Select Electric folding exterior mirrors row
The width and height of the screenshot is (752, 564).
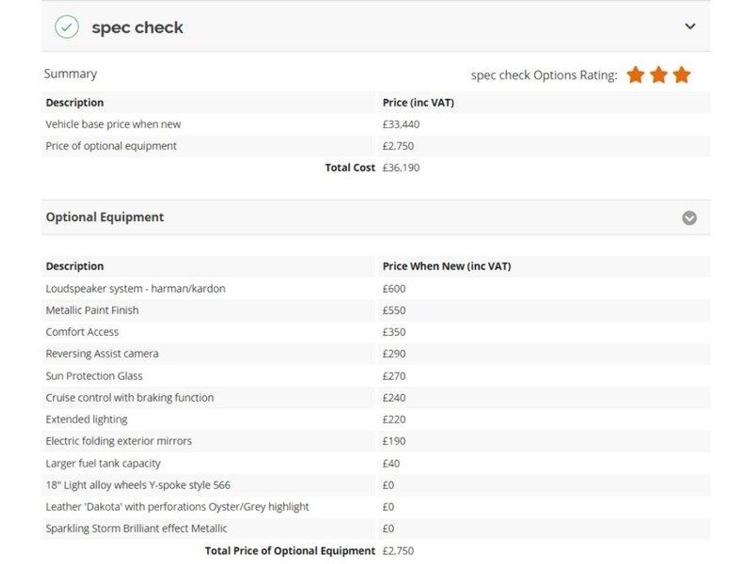pyautogui.click(x=376, y=441)
